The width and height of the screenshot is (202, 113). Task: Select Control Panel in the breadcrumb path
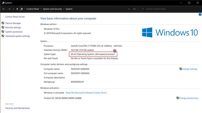click(x=33, y=9)
